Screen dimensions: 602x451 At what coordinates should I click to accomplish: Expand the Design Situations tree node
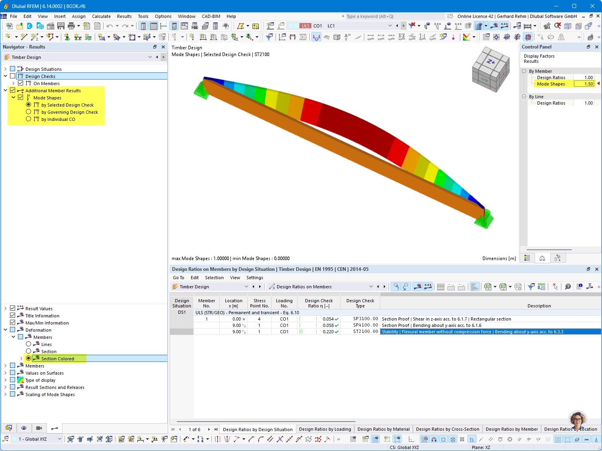(5, 69)
